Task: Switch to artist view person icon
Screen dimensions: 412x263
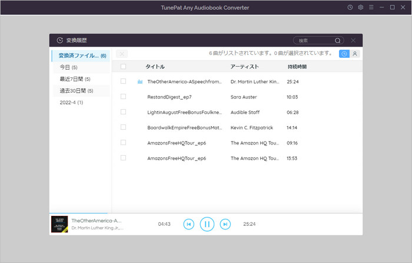Action: tap(355, 54)
